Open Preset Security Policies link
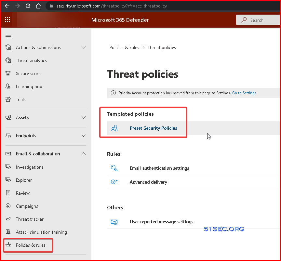The image size is (281, 261). tap(154, 128)
